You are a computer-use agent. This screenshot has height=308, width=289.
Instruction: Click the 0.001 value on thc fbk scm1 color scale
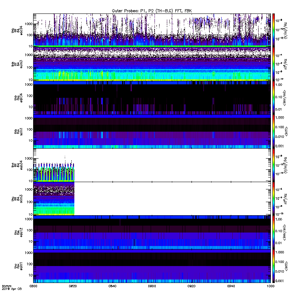pyautogui.click(x=280, y=281)
